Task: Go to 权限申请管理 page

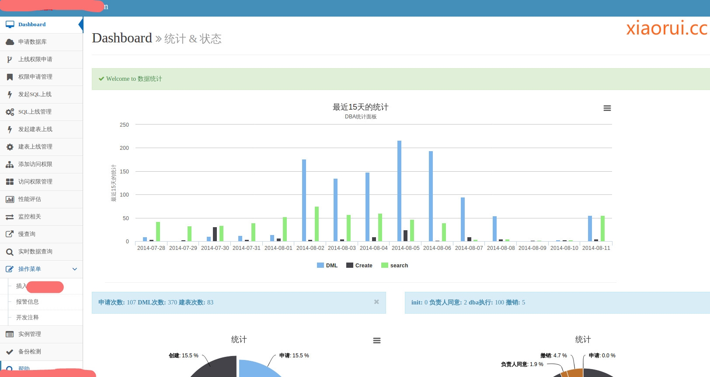Action: pyautogui.click(x=42, y=77)
